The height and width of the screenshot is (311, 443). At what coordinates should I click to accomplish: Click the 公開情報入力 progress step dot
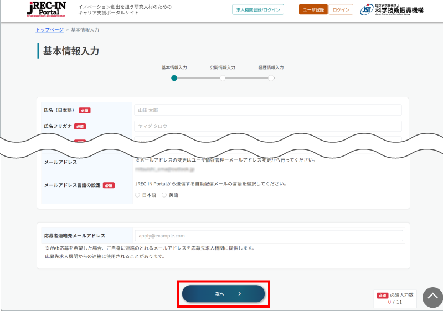(223, 78)
